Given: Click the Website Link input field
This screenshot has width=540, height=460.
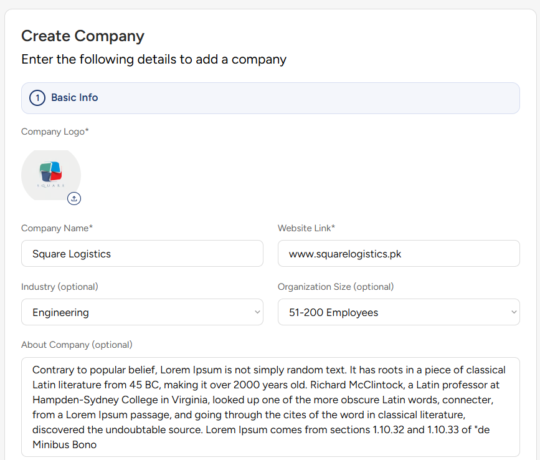Looking at the screenshot, I should pos(398,254).
